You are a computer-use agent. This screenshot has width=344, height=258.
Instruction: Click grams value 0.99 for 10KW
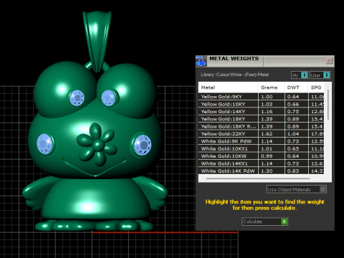coord(267,156)
